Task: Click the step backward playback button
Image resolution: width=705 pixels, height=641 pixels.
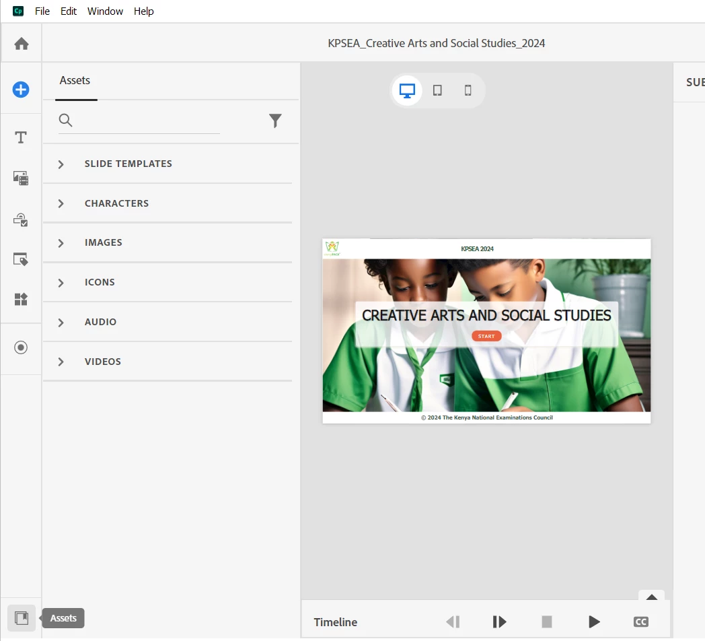Action: (453, 622)
